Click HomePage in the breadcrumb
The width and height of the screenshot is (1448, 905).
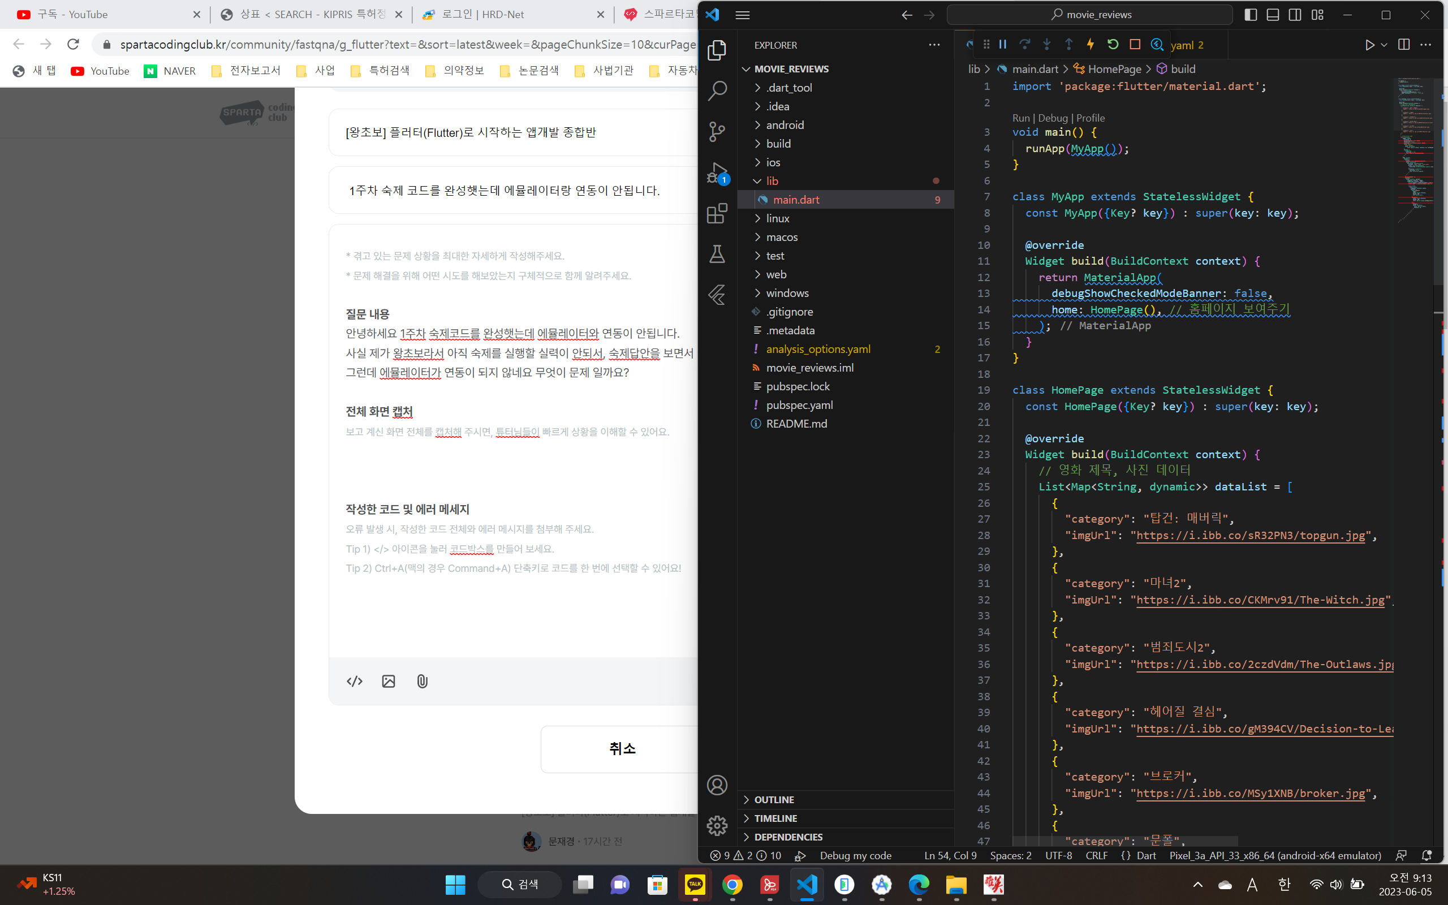pyautogui.click(x=1114, y=69)
